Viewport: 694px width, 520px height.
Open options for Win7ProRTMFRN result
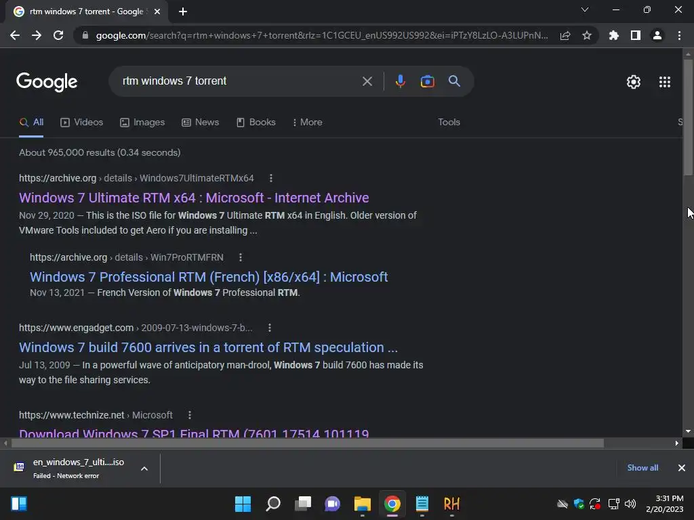pos(241,257)
